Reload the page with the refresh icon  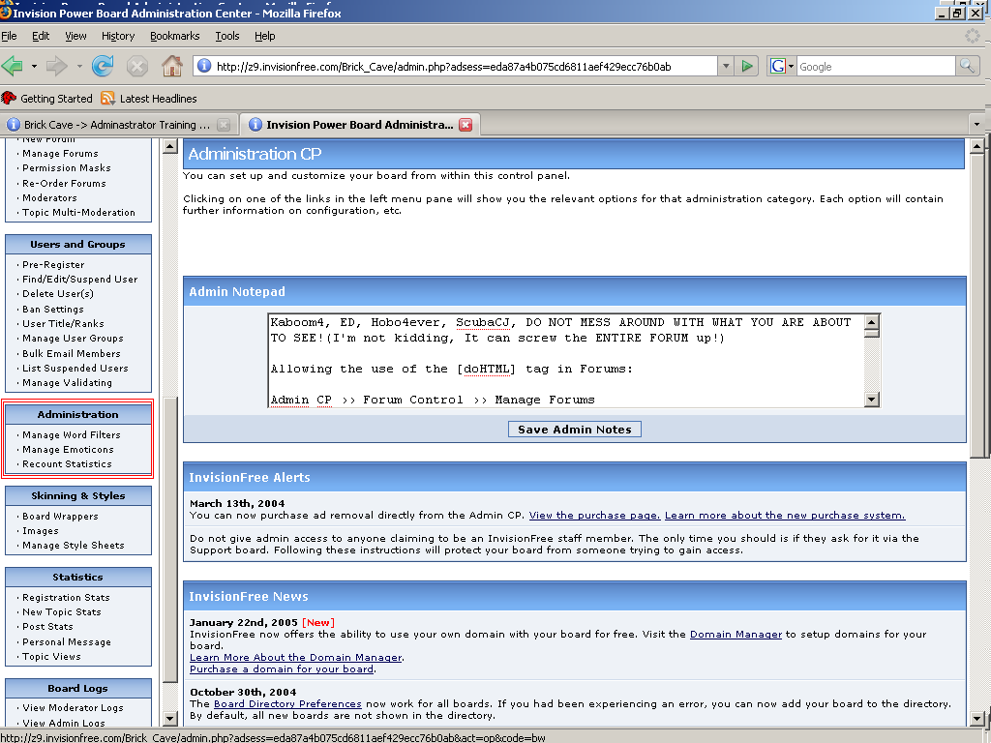[x=103, y=66]
